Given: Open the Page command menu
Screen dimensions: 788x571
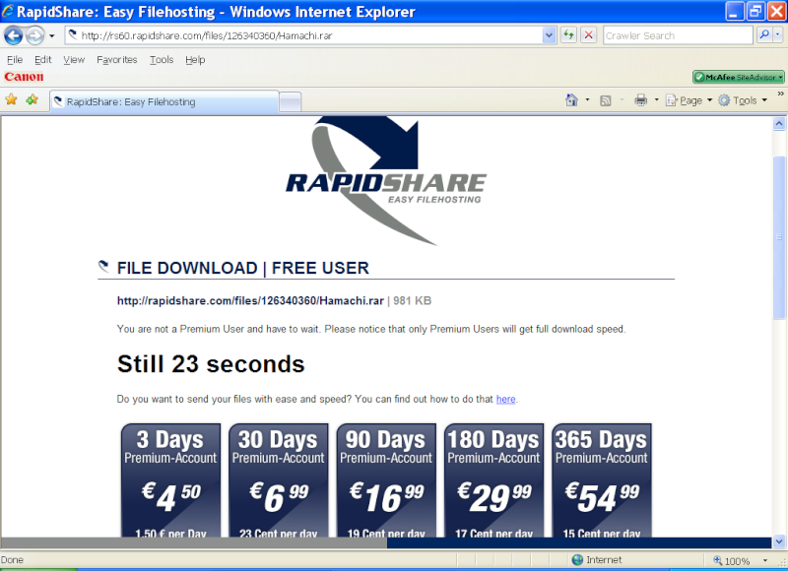Looking at the screenshot, I should (689, 100).
